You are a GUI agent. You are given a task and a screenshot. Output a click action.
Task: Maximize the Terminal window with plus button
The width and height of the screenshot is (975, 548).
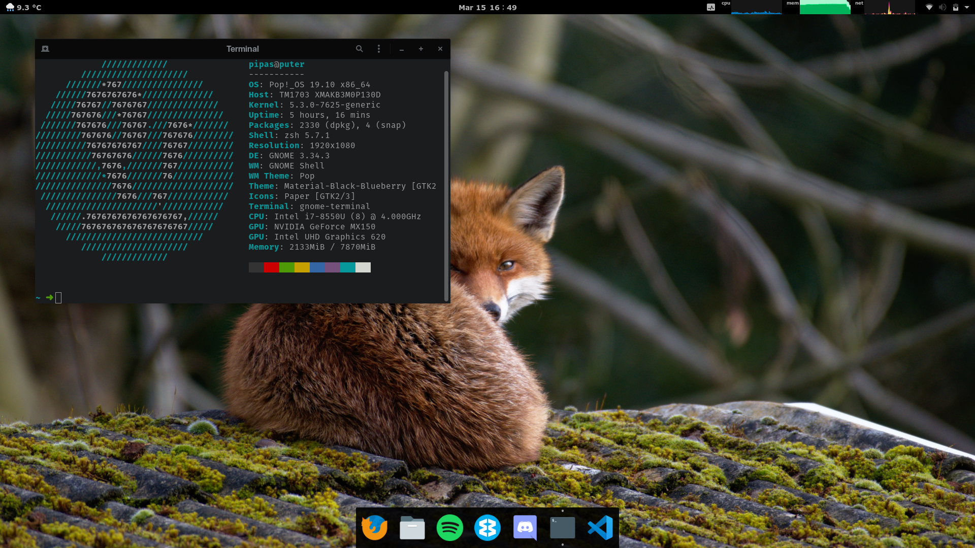click(x=421, y=49)
